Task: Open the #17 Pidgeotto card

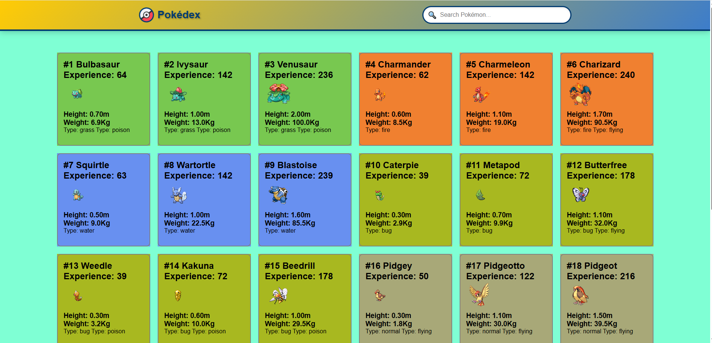Action: coord(506,298)
